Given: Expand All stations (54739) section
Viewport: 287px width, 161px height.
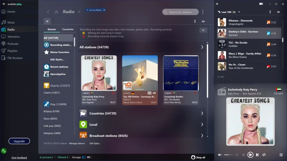Looking at the screenshot, I should pos(202,47).
